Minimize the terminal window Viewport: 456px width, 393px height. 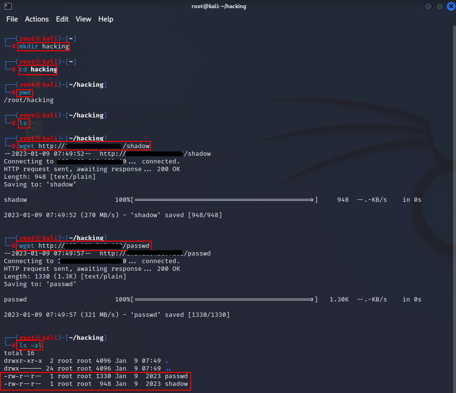click(x=428, y=6)
